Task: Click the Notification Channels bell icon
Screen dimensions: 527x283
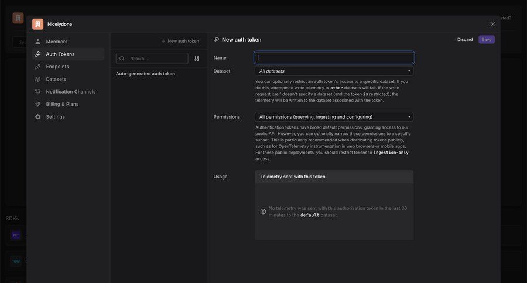Action: [x=38, y=92]
